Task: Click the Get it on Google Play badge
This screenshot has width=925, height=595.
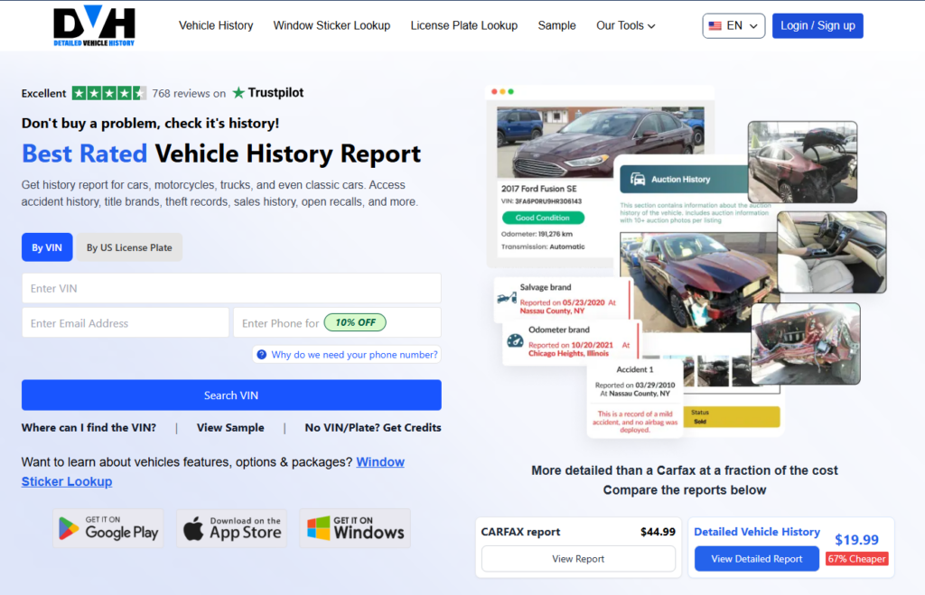Action: [x=108, y=528]
